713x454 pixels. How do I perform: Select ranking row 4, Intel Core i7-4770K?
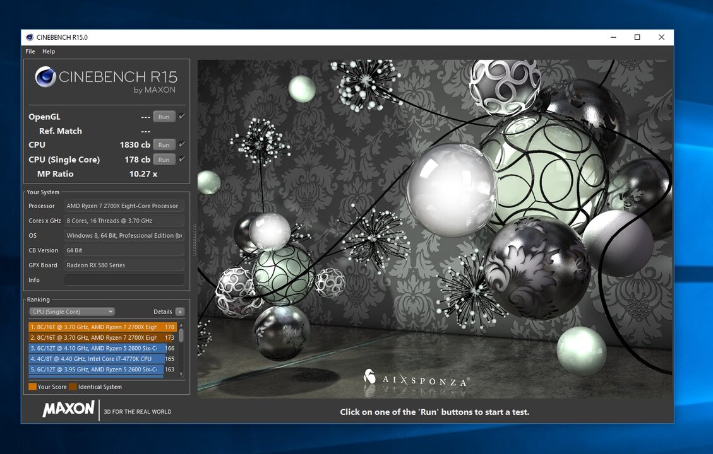point(103,359)
